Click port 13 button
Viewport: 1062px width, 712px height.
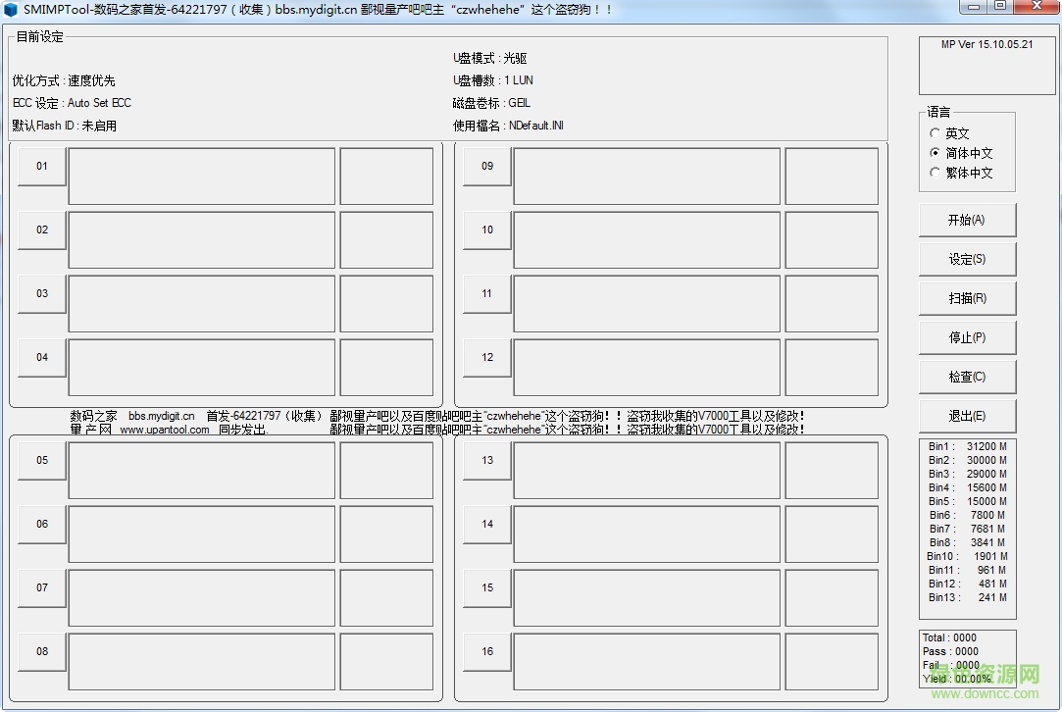point(487,461)
